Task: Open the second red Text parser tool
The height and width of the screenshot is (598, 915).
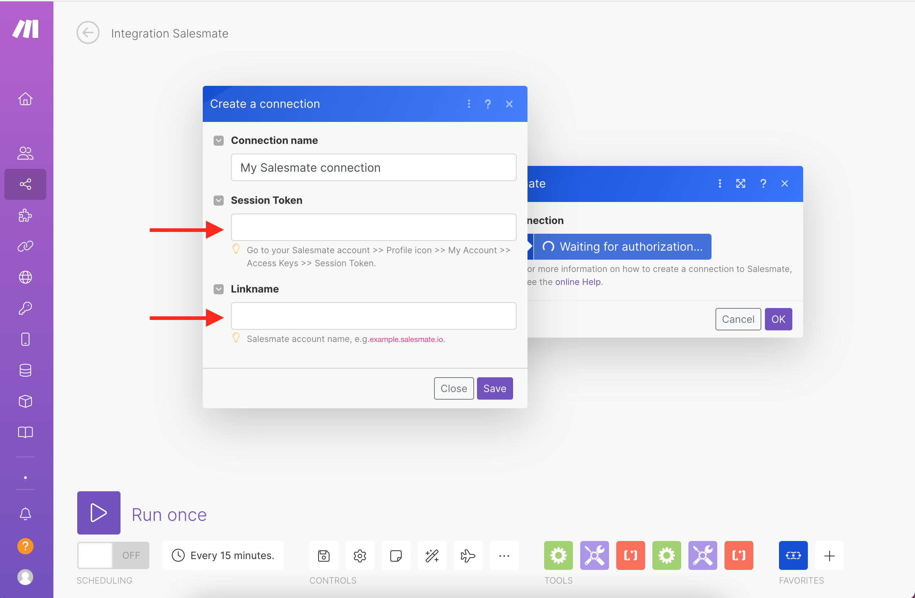Action: [739, 556]
